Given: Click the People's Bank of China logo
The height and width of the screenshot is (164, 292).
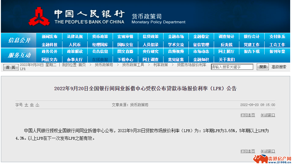Looking at the screenshot, I should [39, 17].
